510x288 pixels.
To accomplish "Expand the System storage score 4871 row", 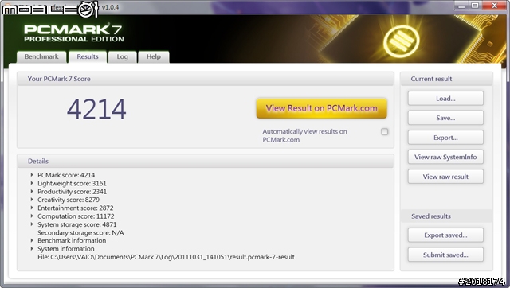I will [32, 224].
